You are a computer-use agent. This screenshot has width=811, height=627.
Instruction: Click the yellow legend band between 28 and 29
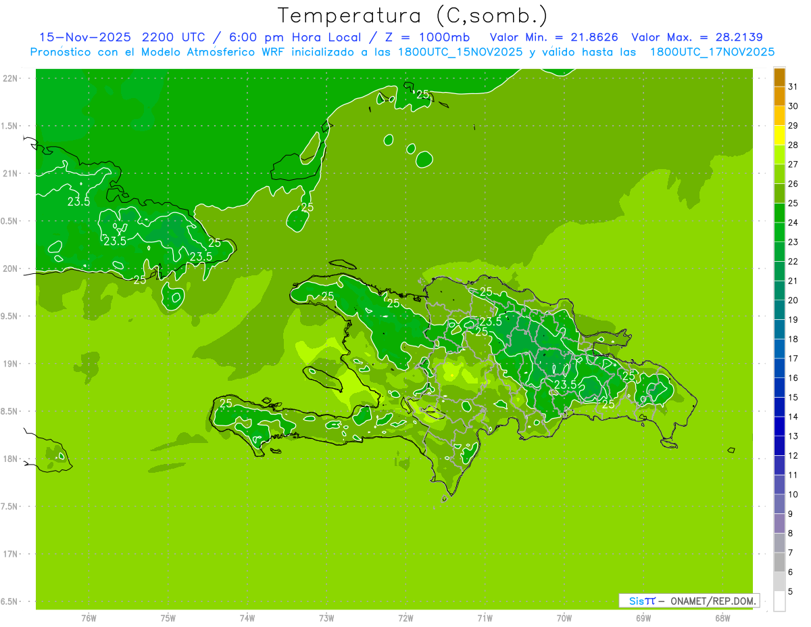779,135
